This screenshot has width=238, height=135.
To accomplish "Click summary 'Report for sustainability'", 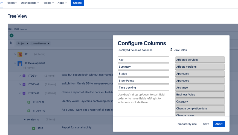I will 77,127.
